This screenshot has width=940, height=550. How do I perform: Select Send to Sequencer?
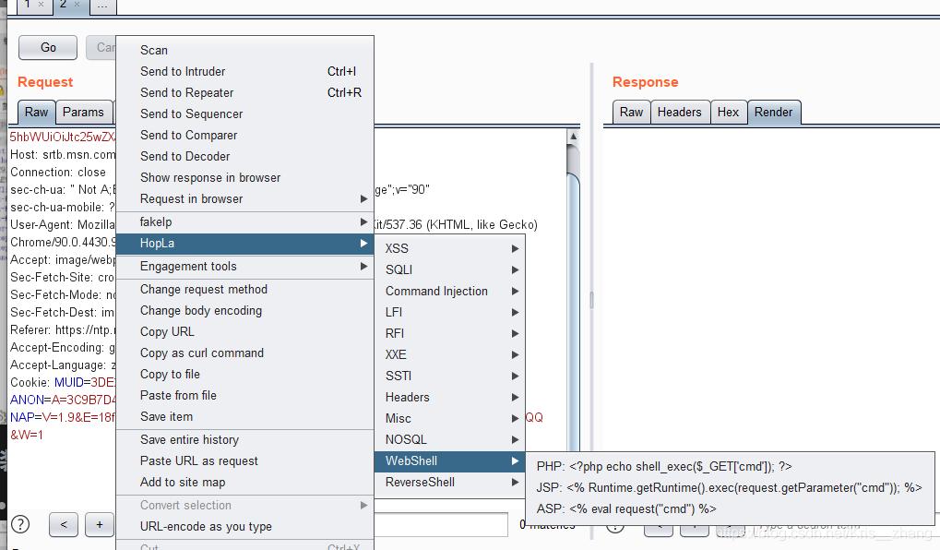coord(244,114)
